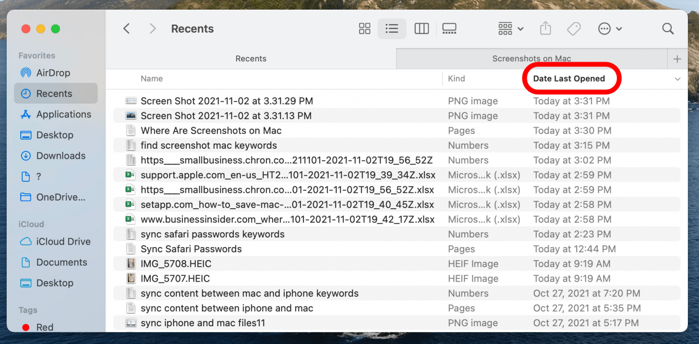The height and width of the screenshot is (344, 699).
Task: Click the IMG_5708.HEIC thumbnail icon
Action: click(x=131, y=264)
